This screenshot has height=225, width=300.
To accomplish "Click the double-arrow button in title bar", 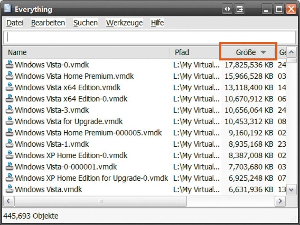I will tap(227, 9).
